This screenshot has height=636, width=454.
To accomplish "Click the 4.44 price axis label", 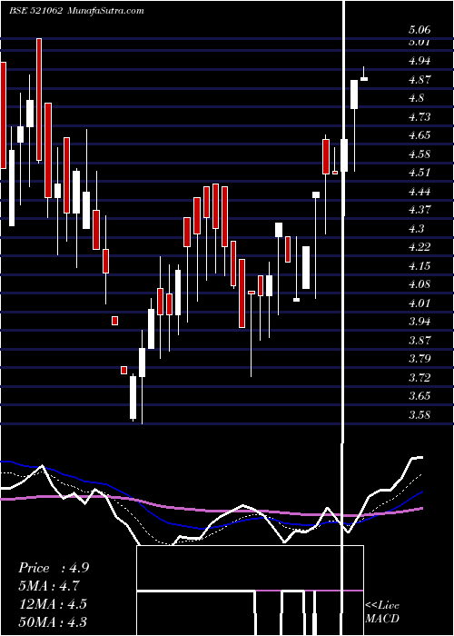I will click(419, 192).
